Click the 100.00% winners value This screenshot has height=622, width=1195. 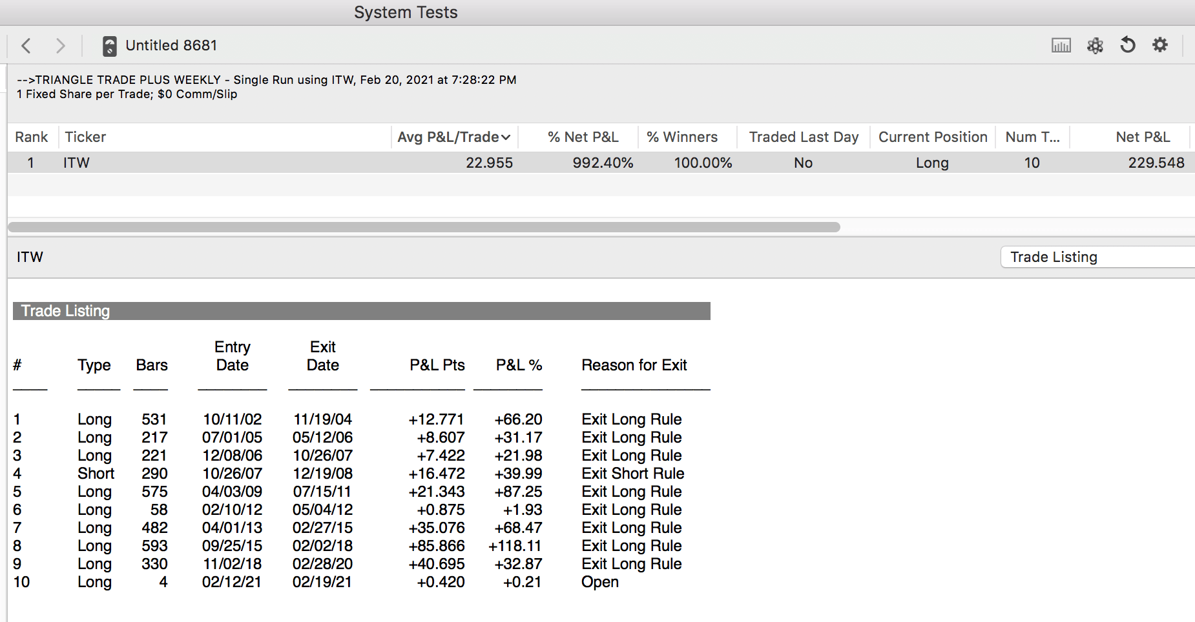[x=703, y=163]
